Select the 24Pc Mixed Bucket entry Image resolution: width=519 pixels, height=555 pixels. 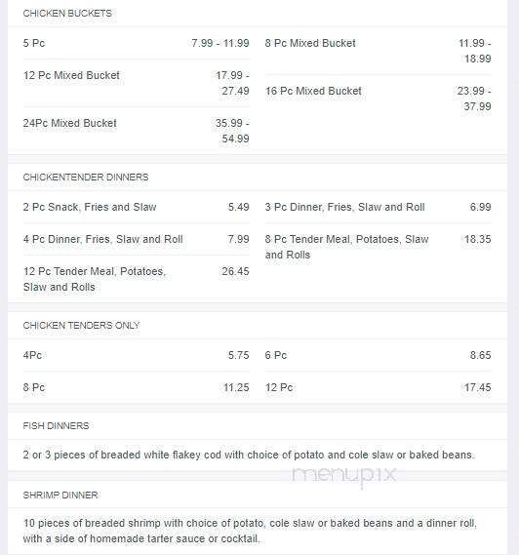point(137,131)
